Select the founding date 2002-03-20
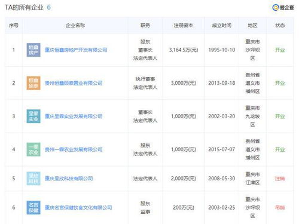 222,116
